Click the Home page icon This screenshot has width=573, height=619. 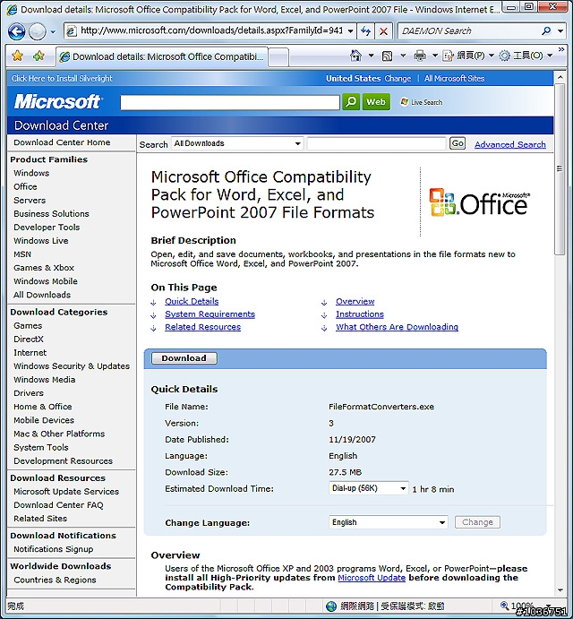coord(356,56)
